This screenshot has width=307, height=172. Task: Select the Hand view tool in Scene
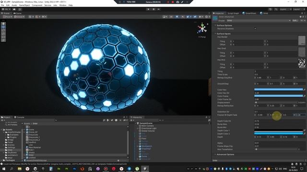point(3,23)
